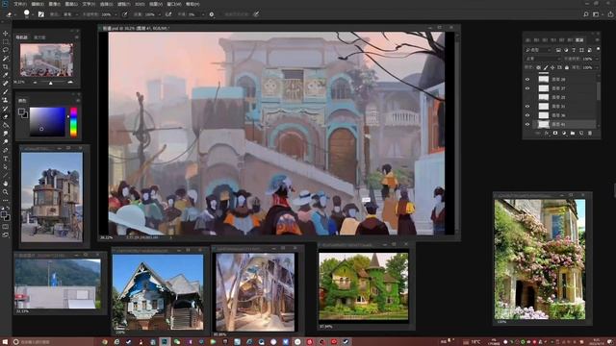This screenshot has width=616, height=346.
Task: Click the Navigator zoom slider
Action: tap(51, 83)
